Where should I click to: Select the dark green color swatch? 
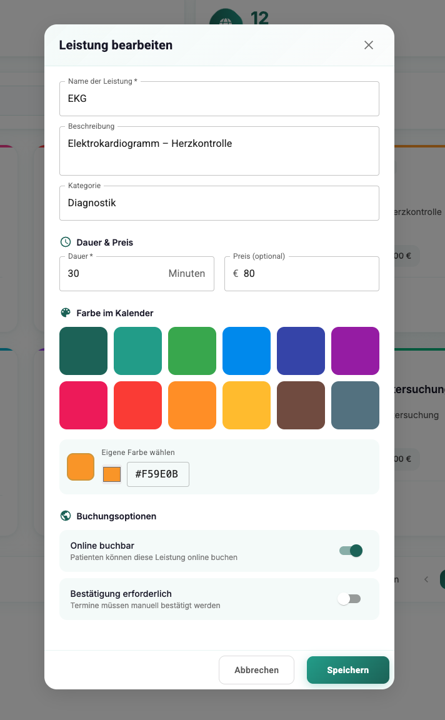pyautogui.click(x=83, y=351)
